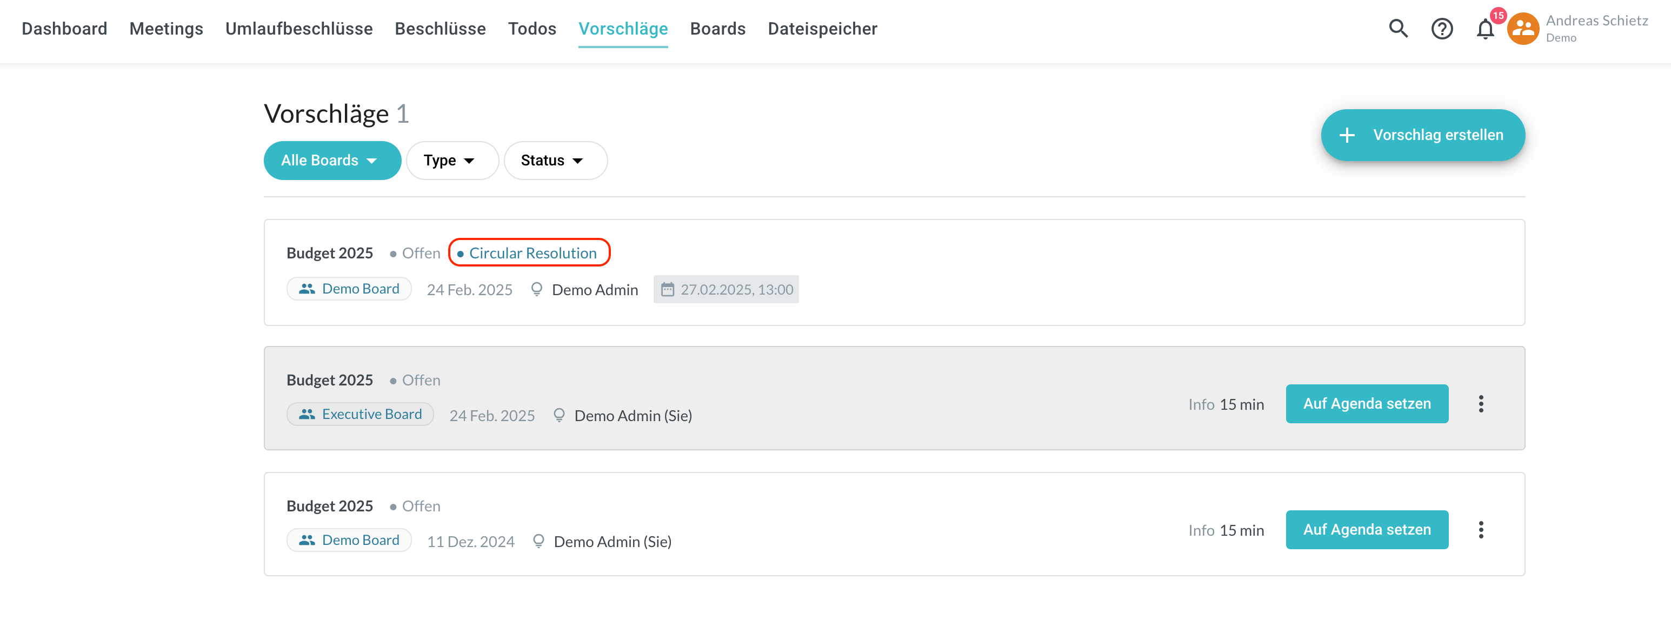Open the Type filter dropdown
Screen dimensions: 1671x626
tap(451, 160)
